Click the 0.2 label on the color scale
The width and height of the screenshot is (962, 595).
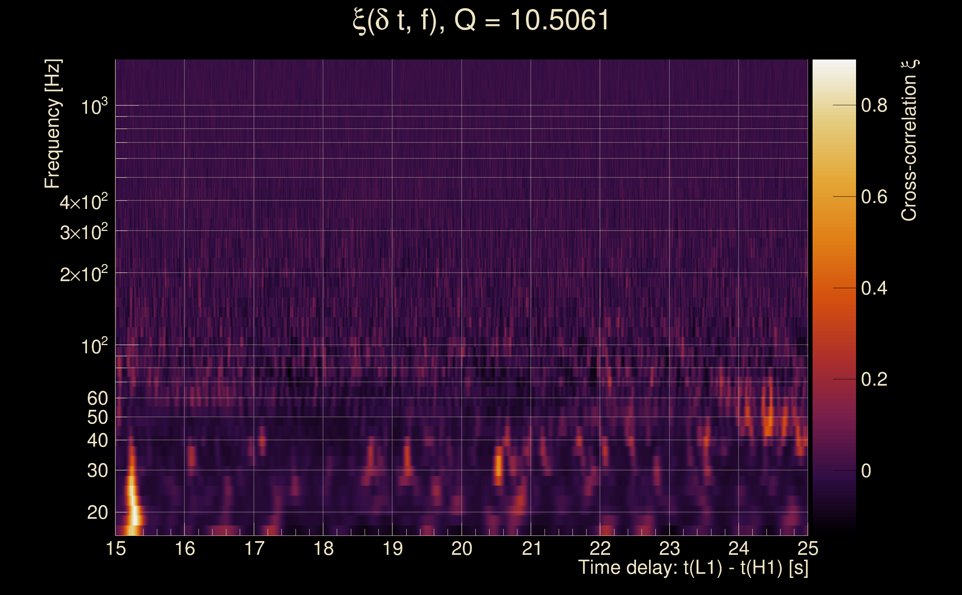[874, 379]
